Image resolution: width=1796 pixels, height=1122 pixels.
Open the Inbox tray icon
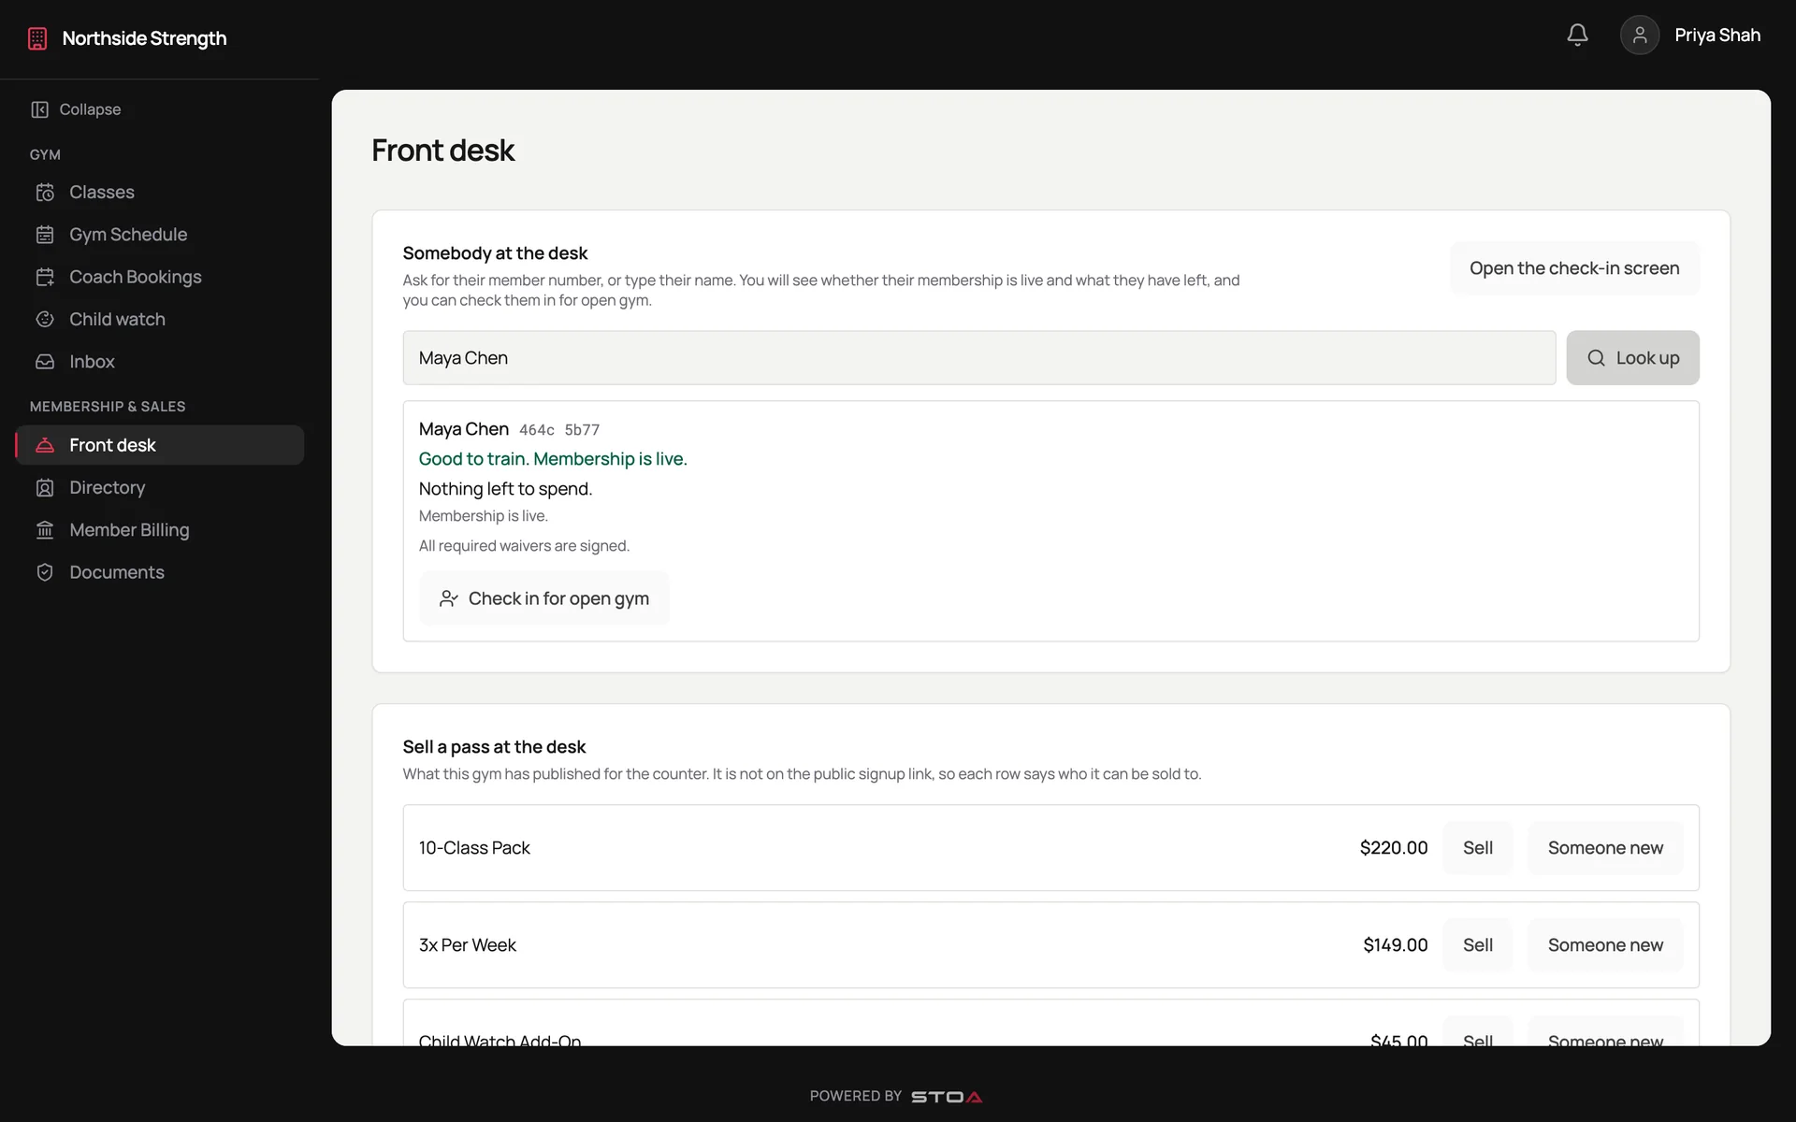point(45,362)
